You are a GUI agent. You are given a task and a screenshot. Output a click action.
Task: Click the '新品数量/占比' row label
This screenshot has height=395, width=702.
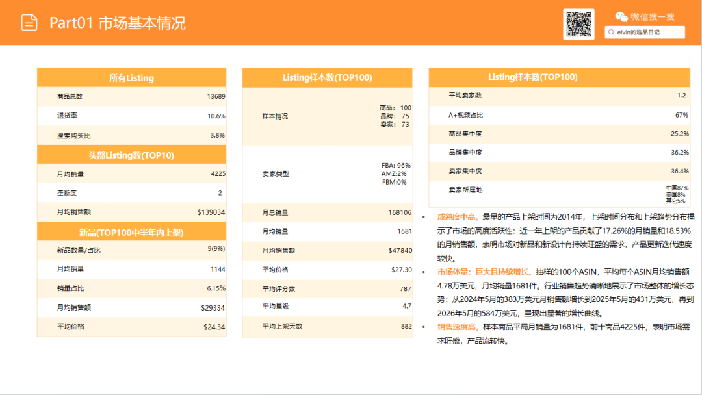click(79, 251)
